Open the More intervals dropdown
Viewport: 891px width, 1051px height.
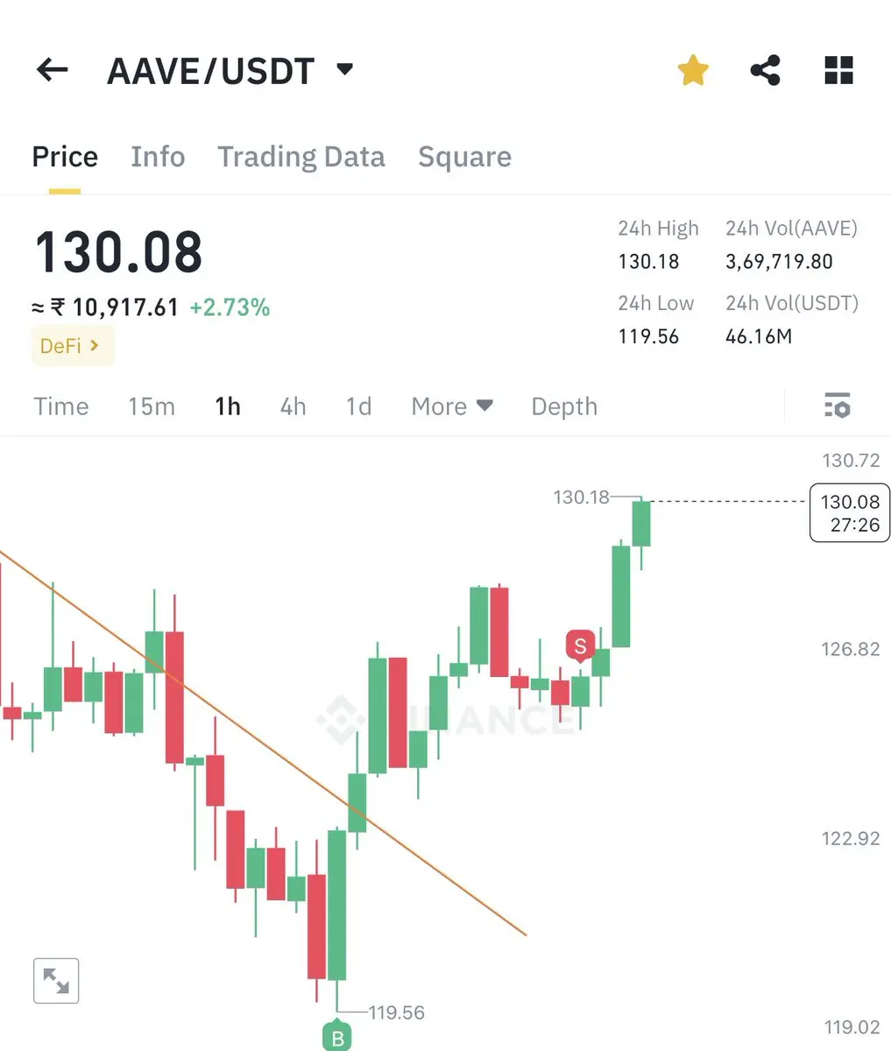click(452, 406)
